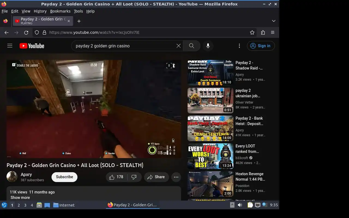
Task: Show site security padlock info
Action: 44,32
